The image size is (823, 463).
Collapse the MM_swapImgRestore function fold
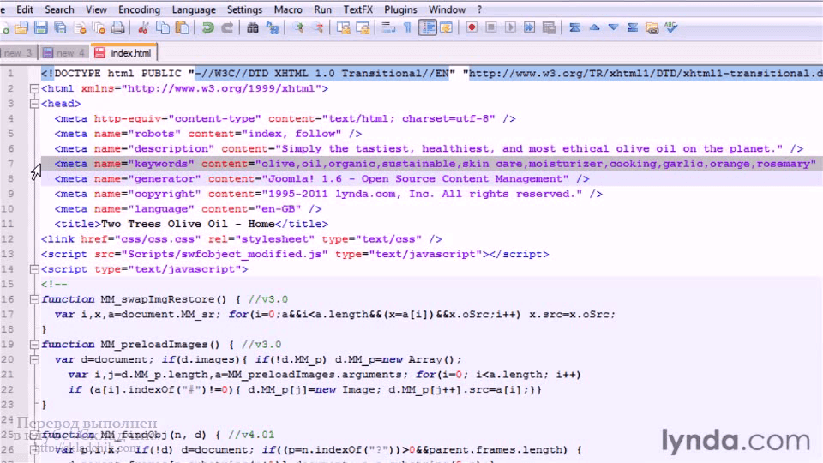pos(34,299)
